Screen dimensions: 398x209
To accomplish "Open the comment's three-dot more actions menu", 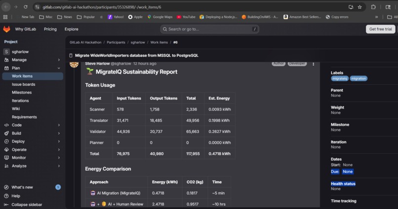I will pyautogui.click(x=314, y=64).
